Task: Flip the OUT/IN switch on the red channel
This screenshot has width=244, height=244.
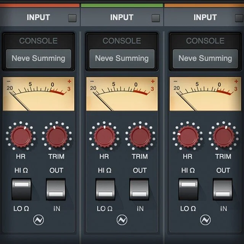Action: click(x=56, y=189)
